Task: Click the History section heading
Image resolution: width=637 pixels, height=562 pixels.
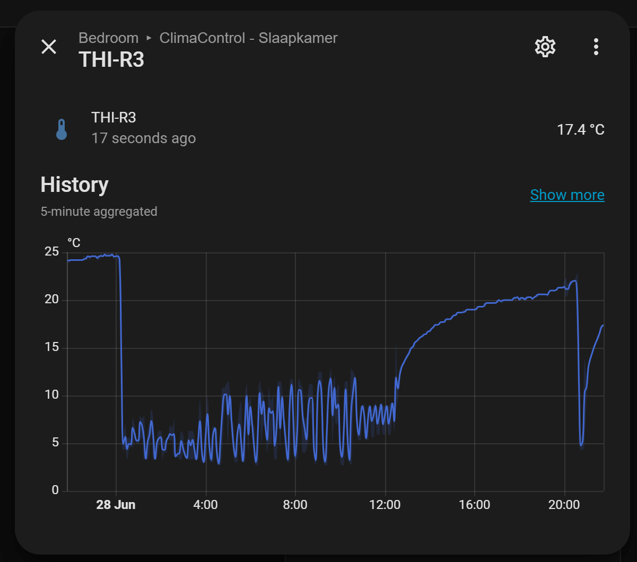Action: [x=74, y=185]
